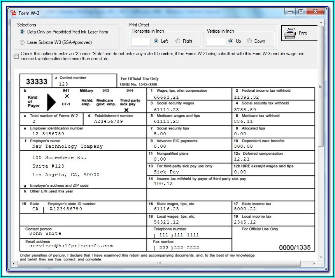335x278 pixels.
Task: Select Data Only on Preprinted Red-ink Laser Form
Action: [x=22, y=32]
